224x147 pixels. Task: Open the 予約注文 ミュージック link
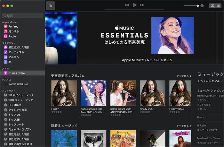pyautogui.click(x=209, y=143)
